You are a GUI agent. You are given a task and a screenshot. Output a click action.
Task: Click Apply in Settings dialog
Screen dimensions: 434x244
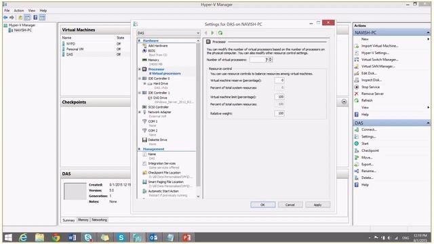pos(317,205)
